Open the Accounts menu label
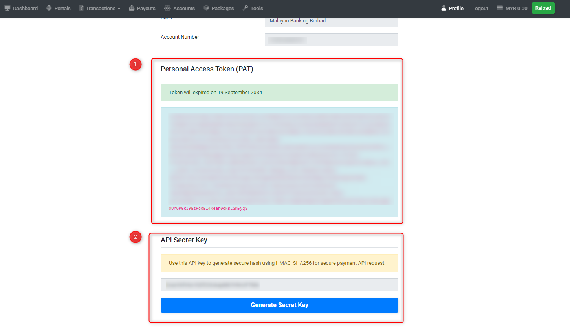Image resolution: width=570 pixels, height=331 pixels. (x=184, y=8)
